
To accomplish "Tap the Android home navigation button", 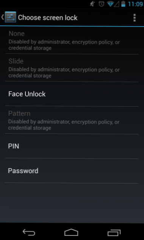I will 71,232.
